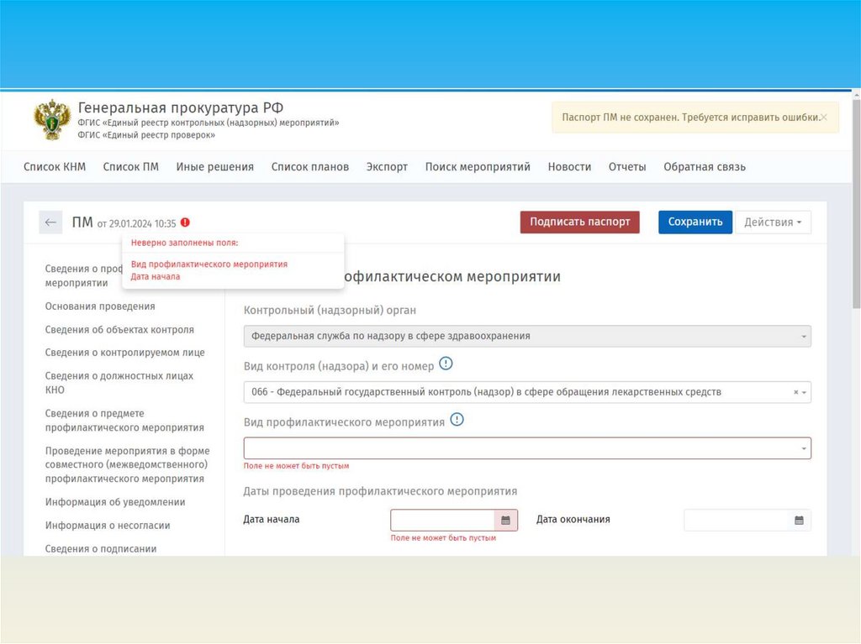Image resolution: width=861 pixels, height=644 pixels.
Task: Click the page vertical scrollbar thumb
Action: point(856,203)
